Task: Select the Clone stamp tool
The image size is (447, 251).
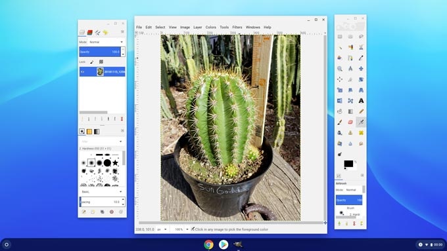Action: coord(350,133)
